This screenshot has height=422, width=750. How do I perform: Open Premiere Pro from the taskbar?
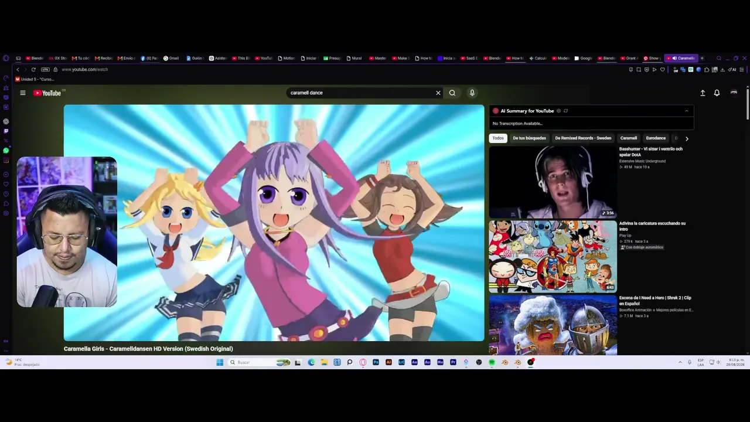pos(453,362)
